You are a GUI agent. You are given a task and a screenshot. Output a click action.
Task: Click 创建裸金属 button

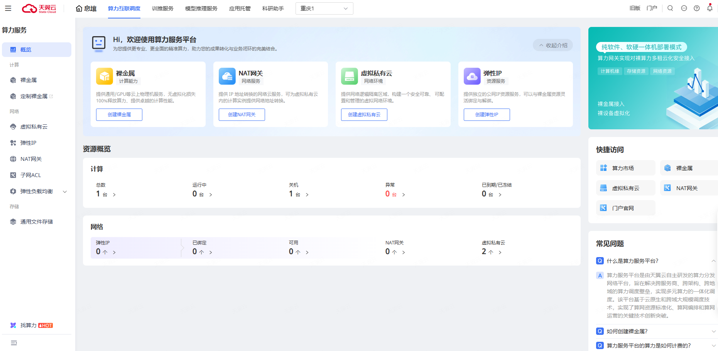[119, 115]
